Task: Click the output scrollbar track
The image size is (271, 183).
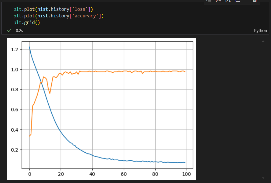Action: [x=263, y=110]
